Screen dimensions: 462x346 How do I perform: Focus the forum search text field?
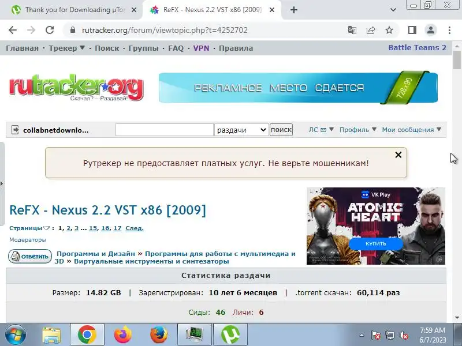(x=164, y=130)
